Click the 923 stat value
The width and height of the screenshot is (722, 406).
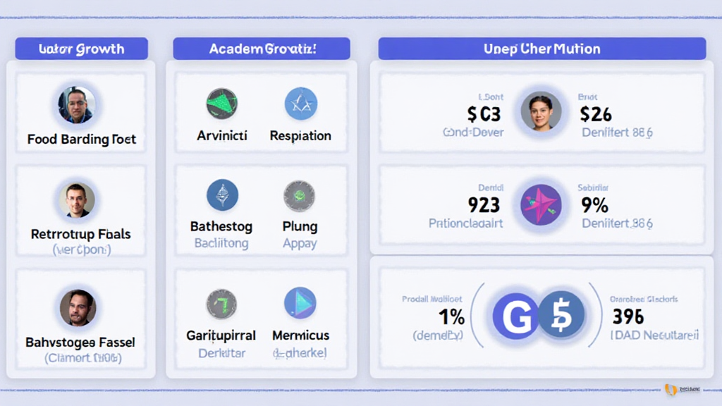click(x=484, y=205)
